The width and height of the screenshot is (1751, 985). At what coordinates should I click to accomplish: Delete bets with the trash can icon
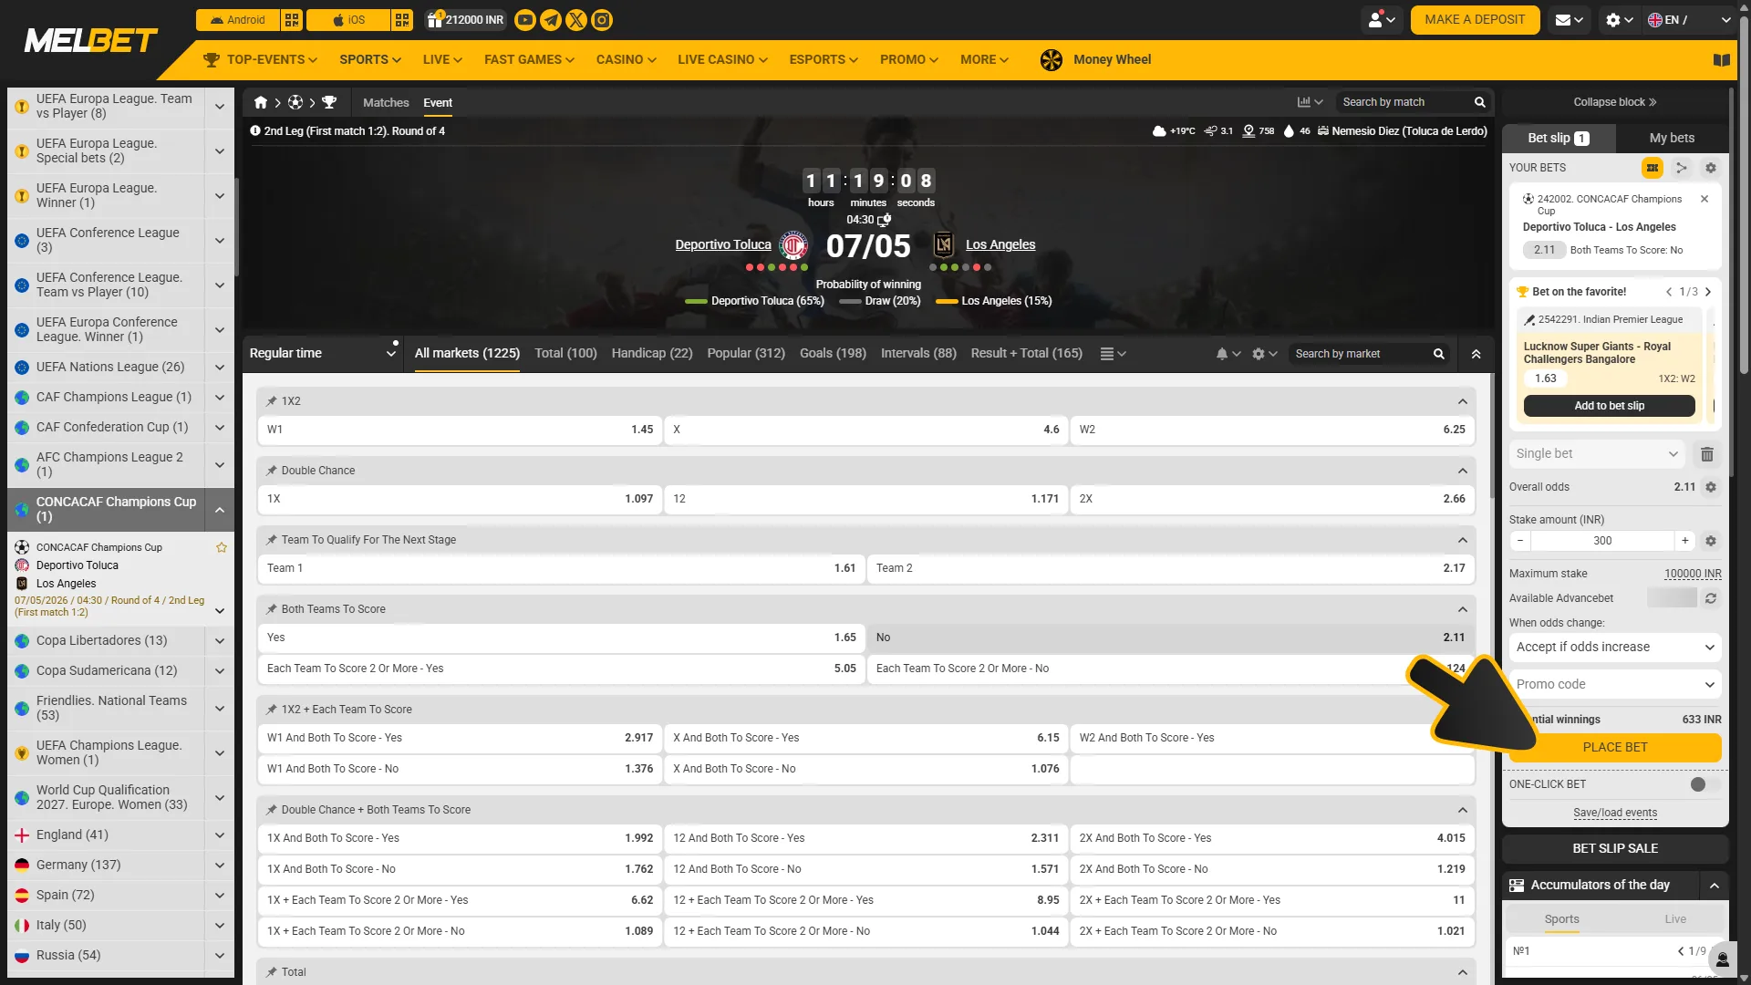1707,454
